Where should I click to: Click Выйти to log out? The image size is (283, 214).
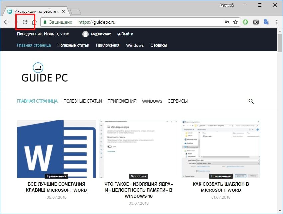[125, 34]
